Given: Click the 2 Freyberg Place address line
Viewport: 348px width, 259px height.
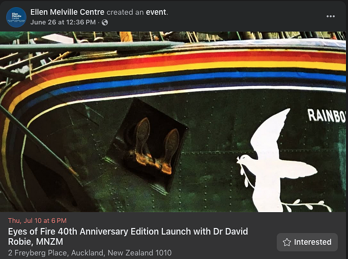Looking at the screenshot, I should (x=90, y=253).
